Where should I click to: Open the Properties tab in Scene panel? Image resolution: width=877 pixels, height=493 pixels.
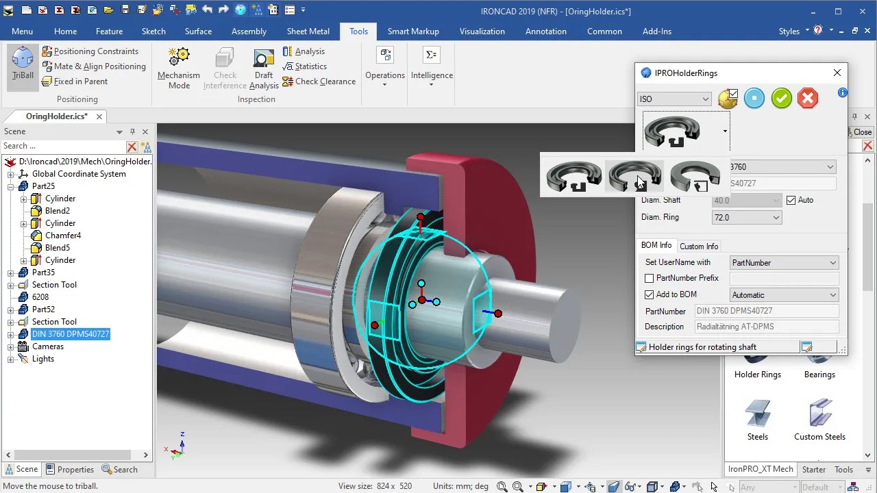point(70,470)
